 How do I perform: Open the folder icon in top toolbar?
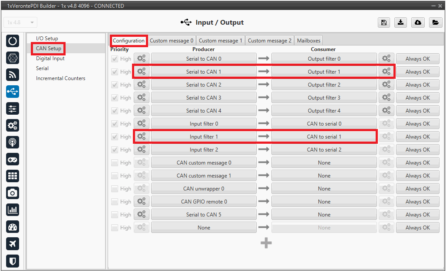pos(435,23)
